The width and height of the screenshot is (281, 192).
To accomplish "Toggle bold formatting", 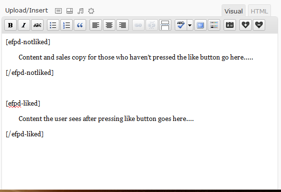I will click(11, 25).
